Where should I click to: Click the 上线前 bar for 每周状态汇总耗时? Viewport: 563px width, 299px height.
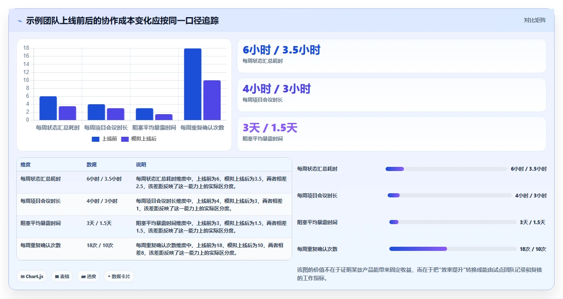pos(48,108)
